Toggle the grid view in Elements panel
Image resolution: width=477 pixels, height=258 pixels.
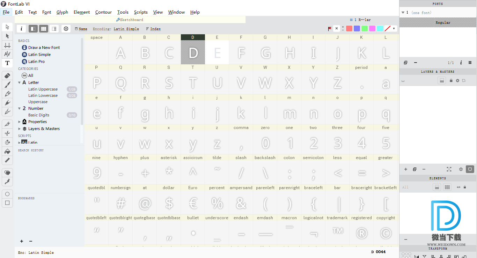(x=447, y=187)
